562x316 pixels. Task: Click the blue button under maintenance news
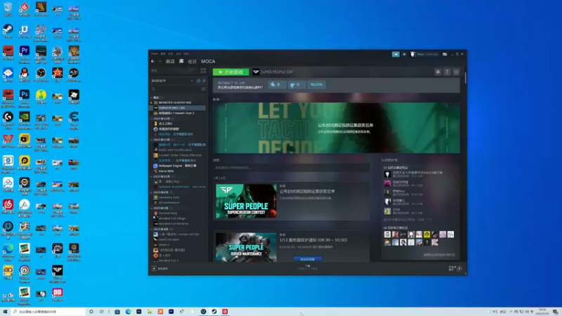point(307,259)
